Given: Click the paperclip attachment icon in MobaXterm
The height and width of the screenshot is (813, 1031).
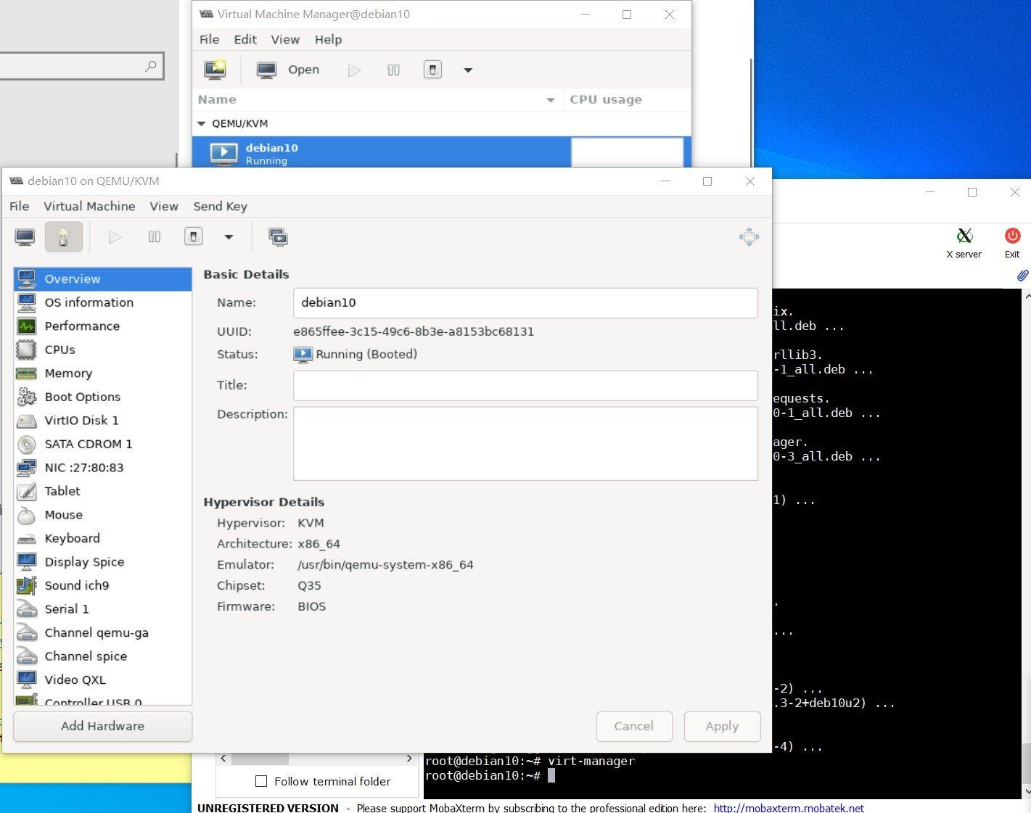Looking at the screenshot, I should (1022, 276).
